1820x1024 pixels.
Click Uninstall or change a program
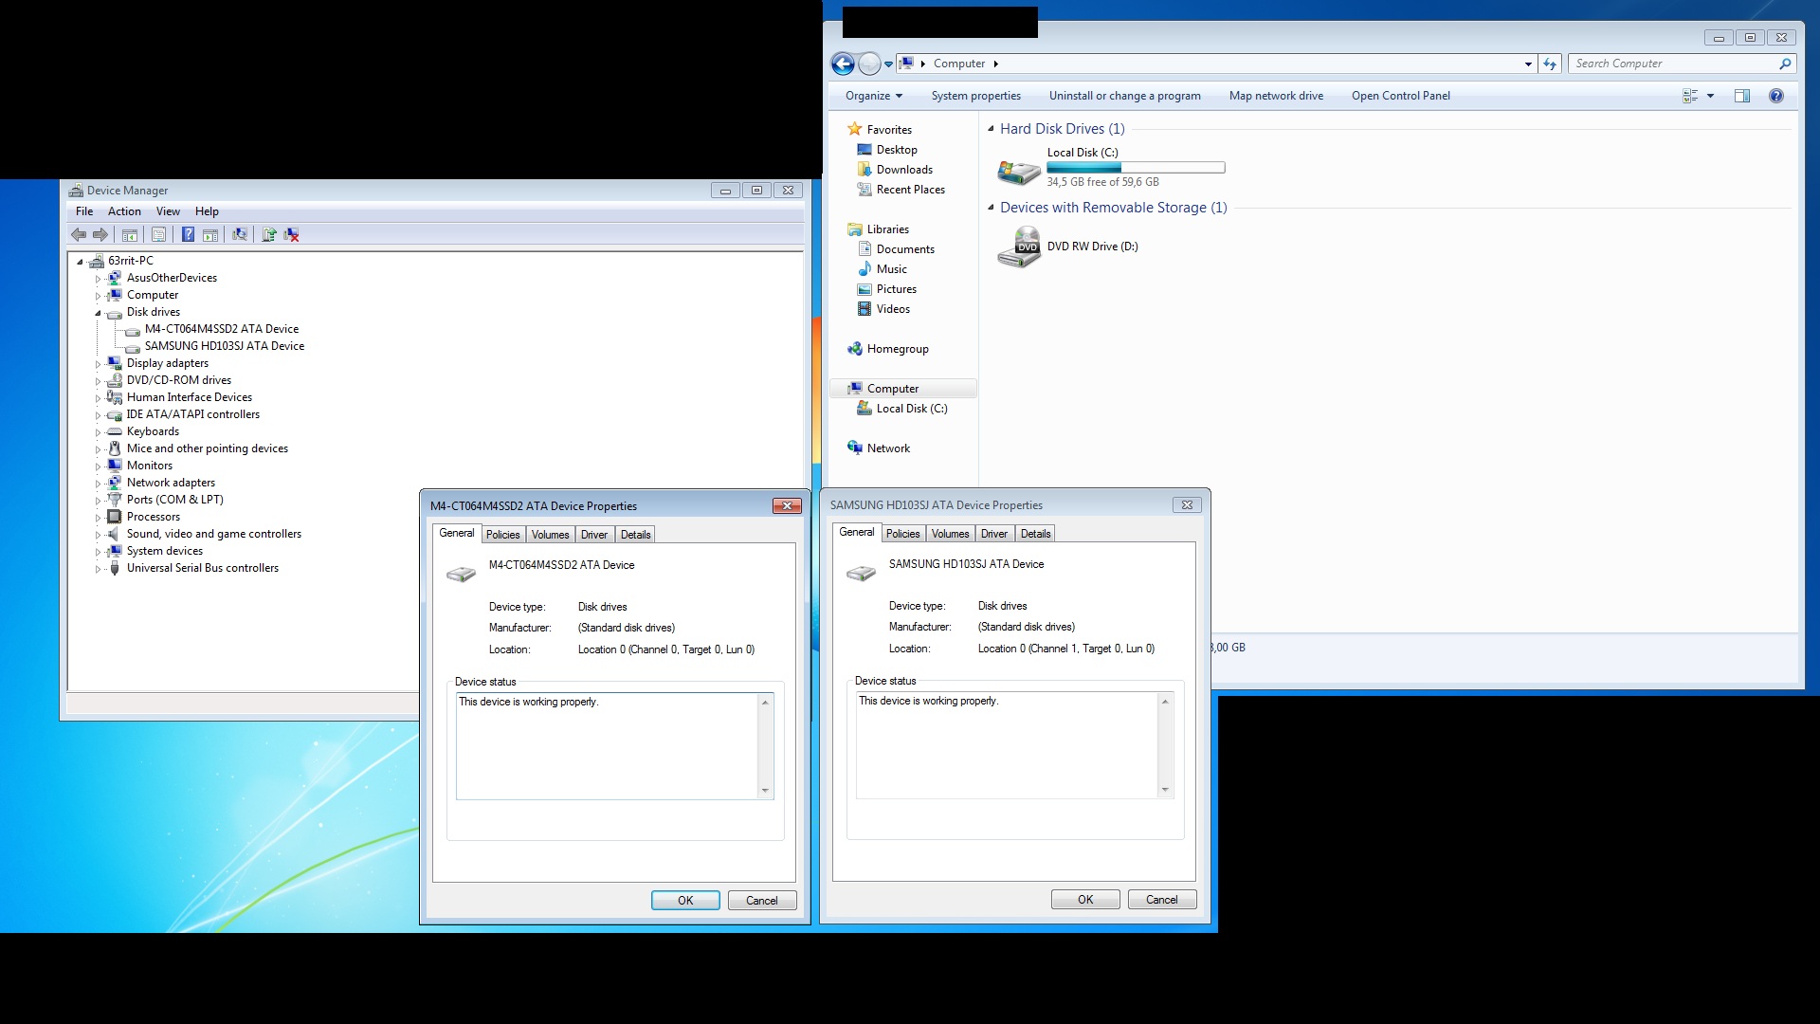(1125, 96)
